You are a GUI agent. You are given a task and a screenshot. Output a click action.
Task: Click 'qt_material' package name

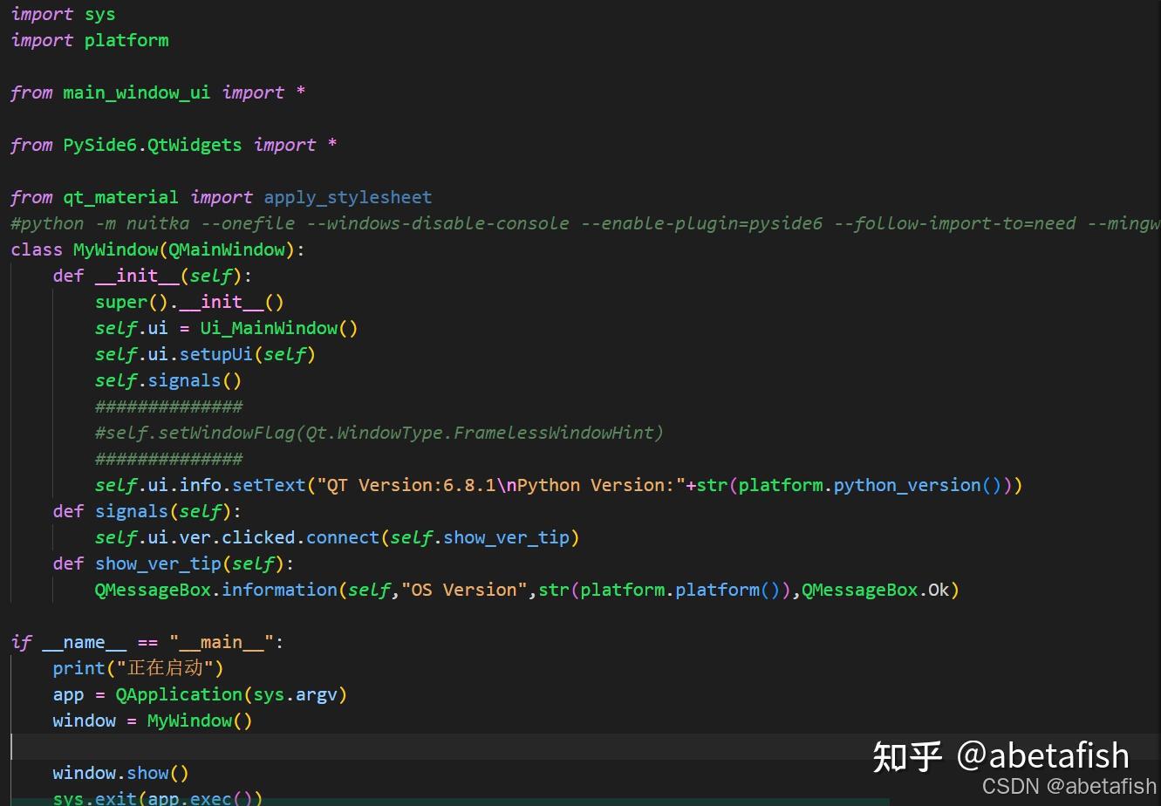pos(120,197)
